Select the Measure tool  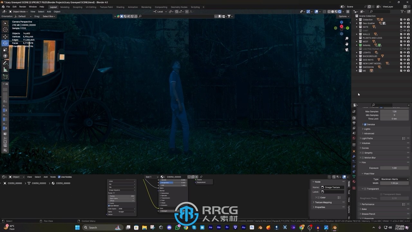click(x=5, y=70)
